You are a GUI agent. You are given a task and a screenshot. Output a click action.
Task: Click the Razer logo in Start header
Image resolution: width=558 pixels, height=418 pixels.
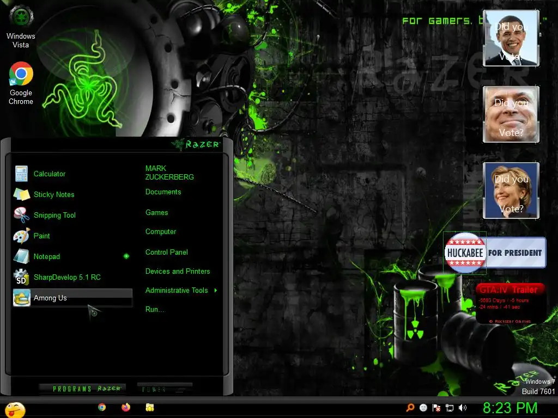[x=196, y=144]
